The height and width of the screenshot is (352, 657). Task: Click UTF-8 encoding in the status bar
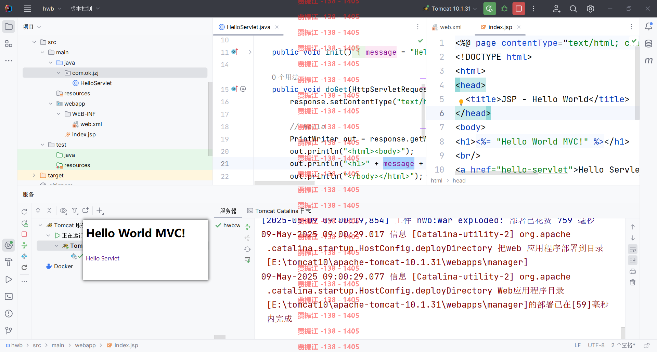pyautogui.click(x=596, y=346)
